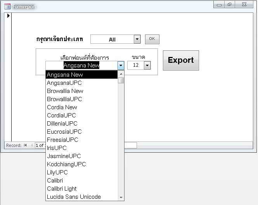Choose Calibri Light font
This screenshot has height=205, width=258.
(x=81, y=189)
